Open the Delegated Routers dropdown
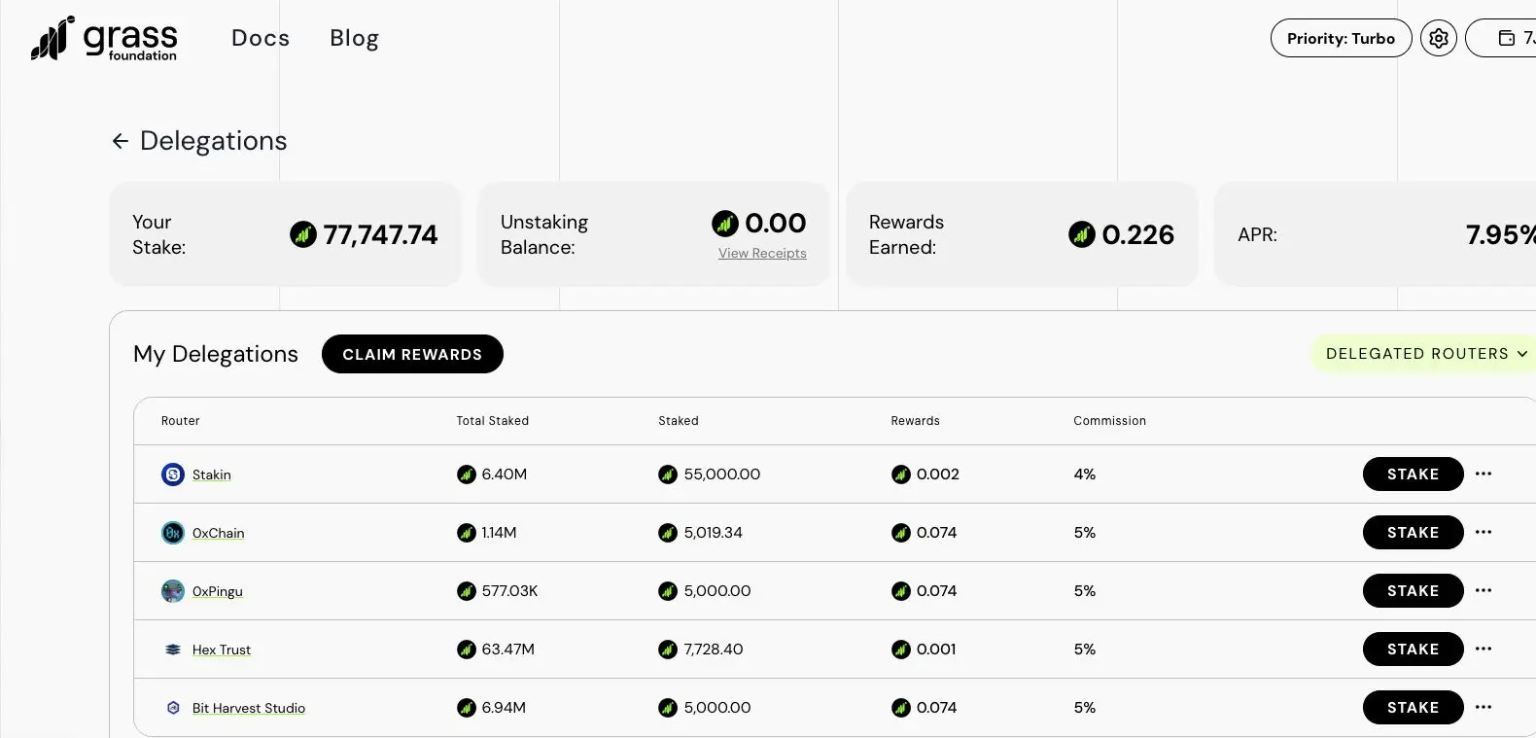The width and height of the screenshot is (1536, 738). pyautogui.click(x=1425, y=354)
